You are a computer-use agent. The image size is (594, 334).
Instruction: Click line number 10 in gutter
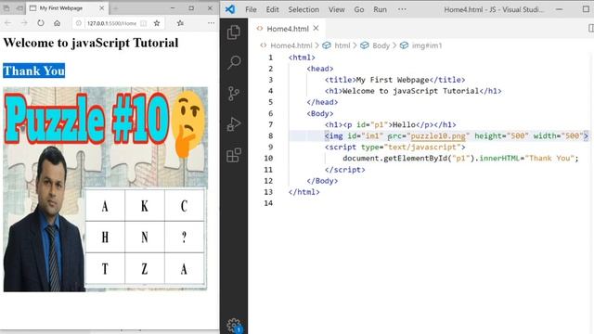click(268, 159)
